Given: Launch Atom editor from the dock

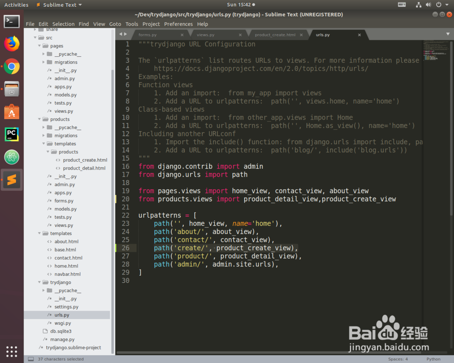Looking at the screenshot, I should [x=12, y=157].
